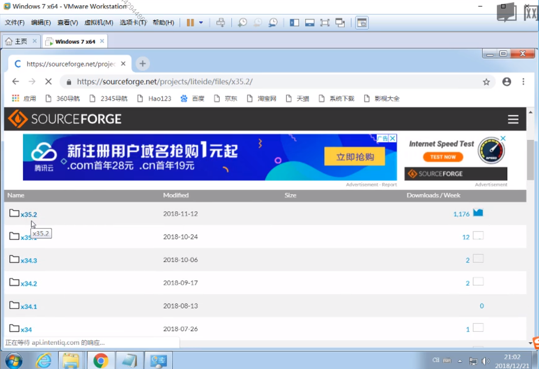
Task: Click the take snapshot clock icon
Action: pos(242,23)
